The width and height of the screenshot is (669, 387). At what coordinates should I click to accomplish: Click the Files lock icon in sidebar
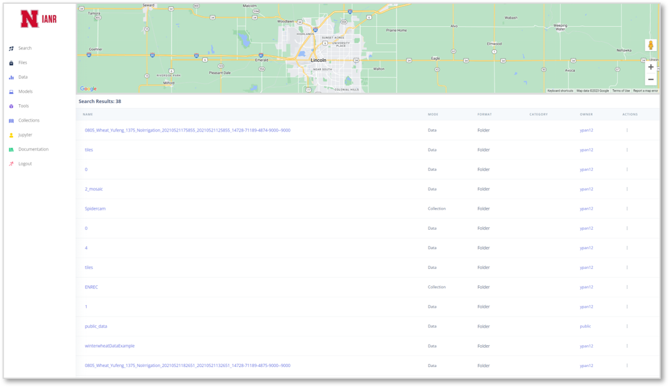[11, 63]
